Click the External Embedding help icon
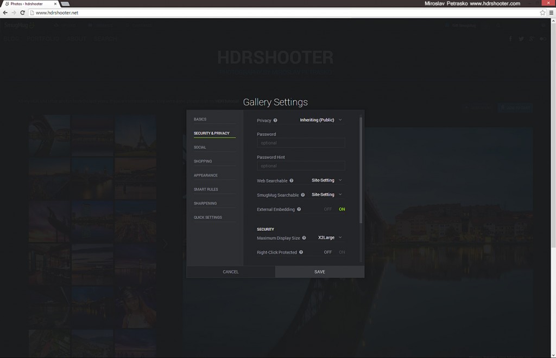Image resolution: width=556 pixels, height=358 pixels. click(299, 209)
